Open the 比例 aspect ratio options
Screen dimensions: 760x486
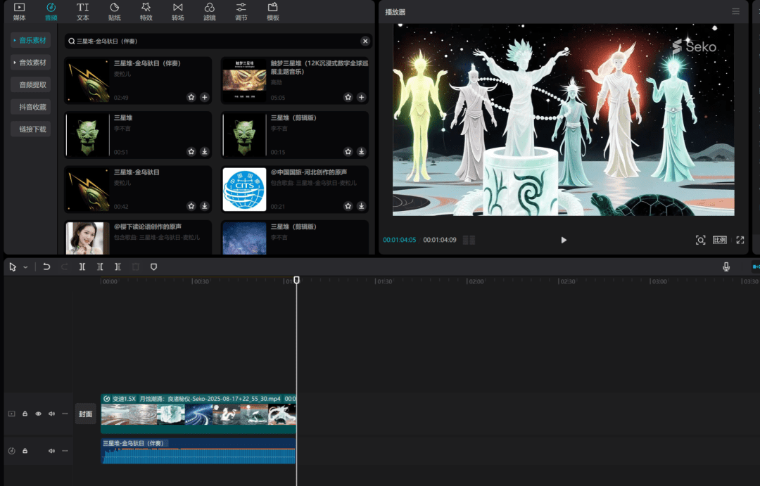(720, 240)
